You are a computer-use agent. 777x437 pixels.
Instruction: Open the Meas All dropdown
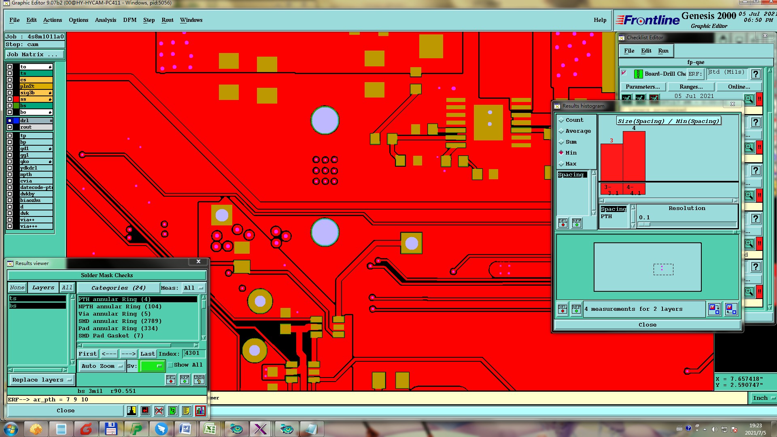coord(193,288)
